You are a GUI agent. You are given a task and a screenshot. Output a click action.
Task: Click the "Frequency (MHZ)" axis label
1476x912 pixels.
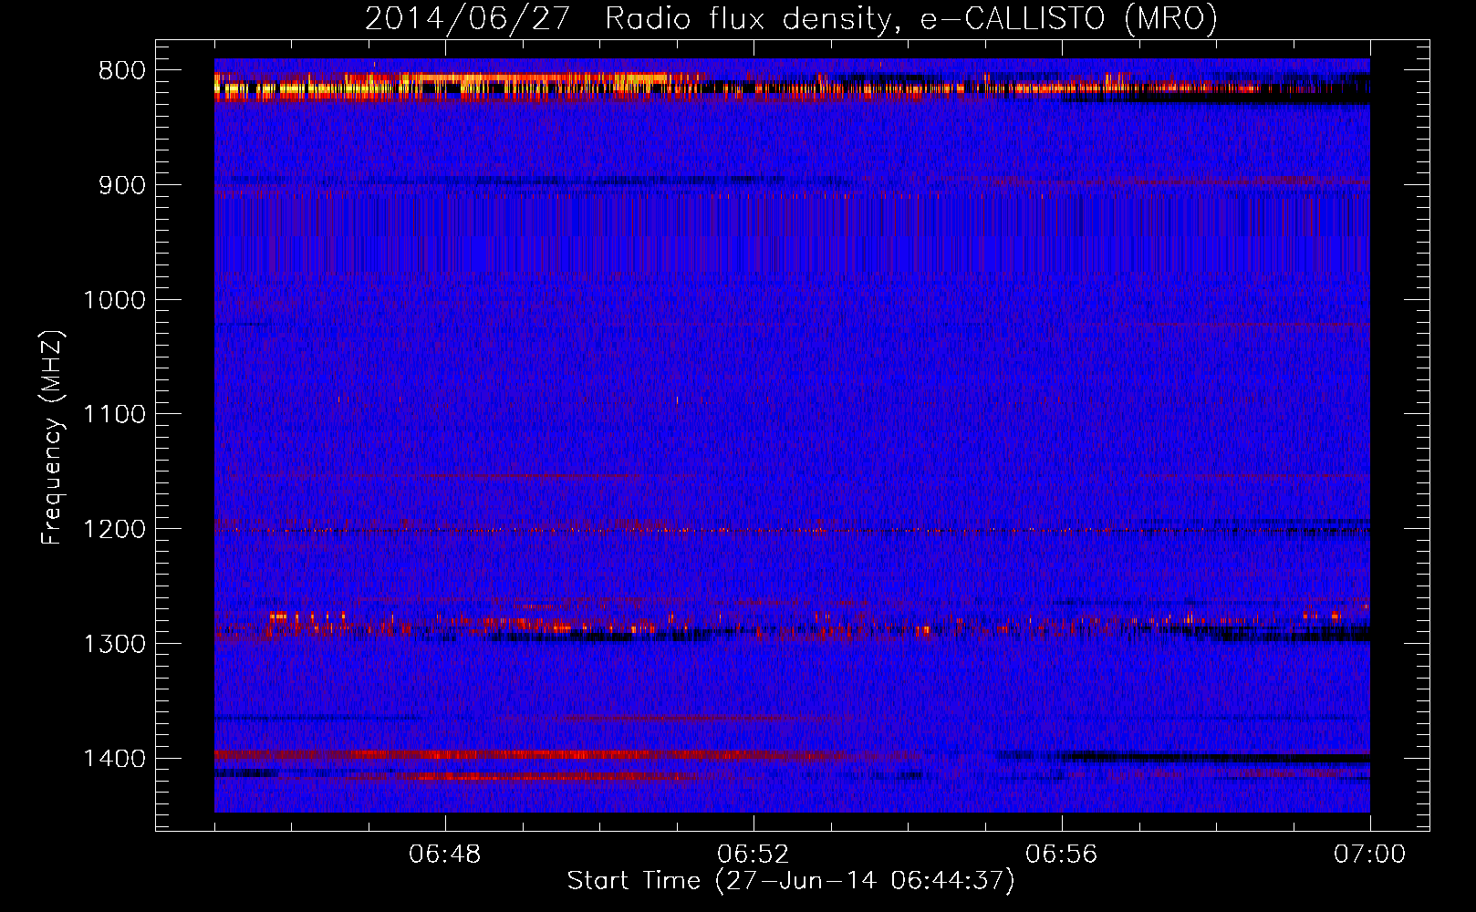(x=52, y=438)
